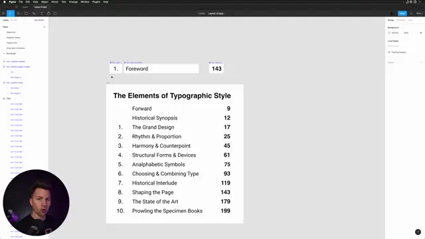Switch to the Design tab
The height and width of the screenshot is (239, 425).
pos(390,20)
